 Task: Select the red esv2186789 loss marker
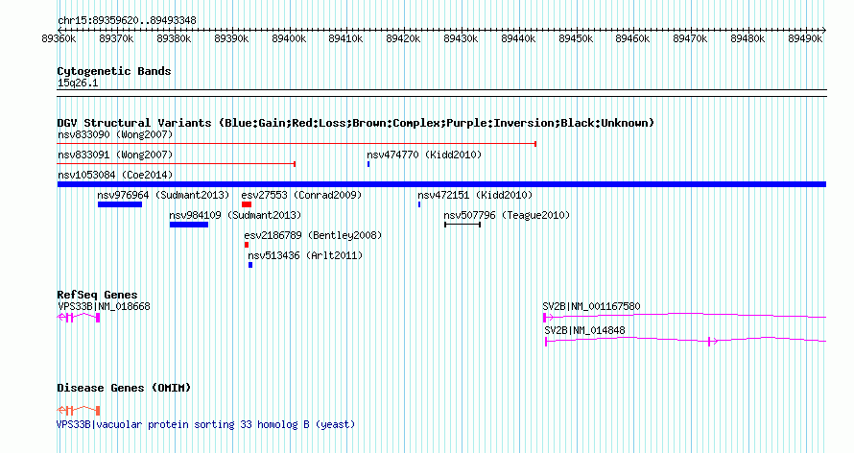(247, 245)
